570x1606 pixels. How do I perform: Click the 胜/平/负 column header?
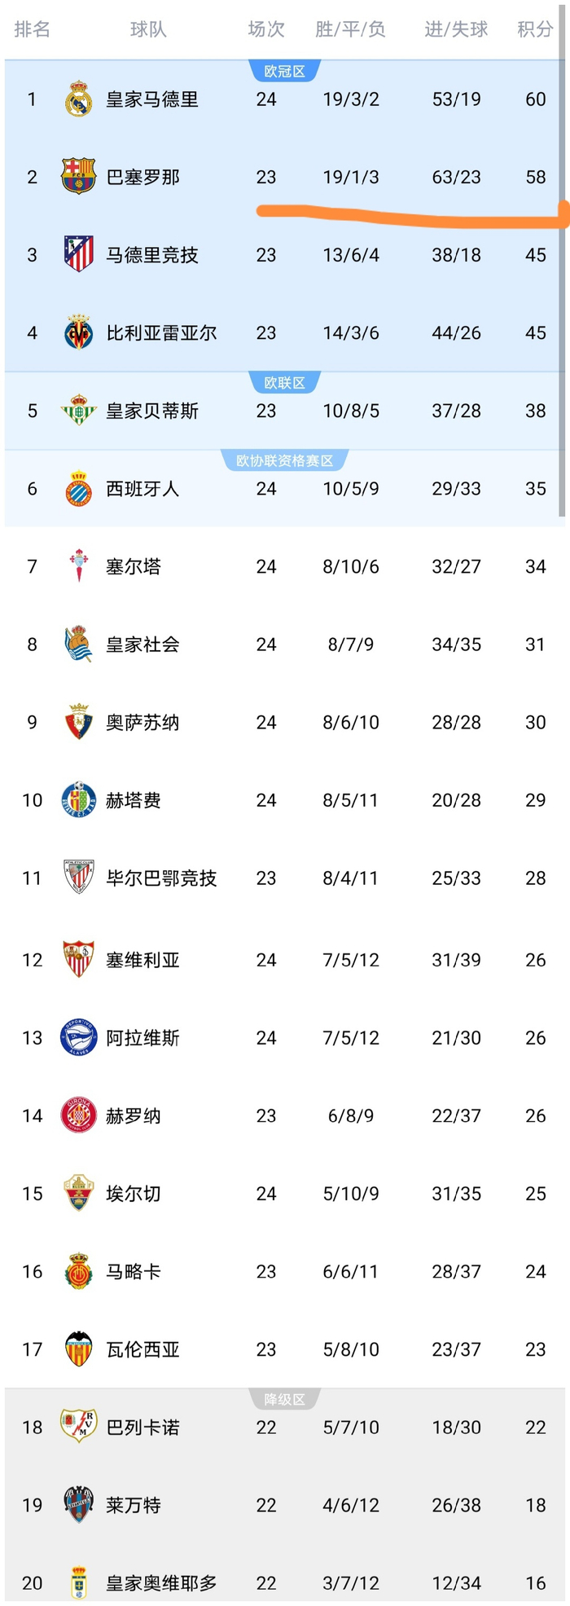coord(350,29)
